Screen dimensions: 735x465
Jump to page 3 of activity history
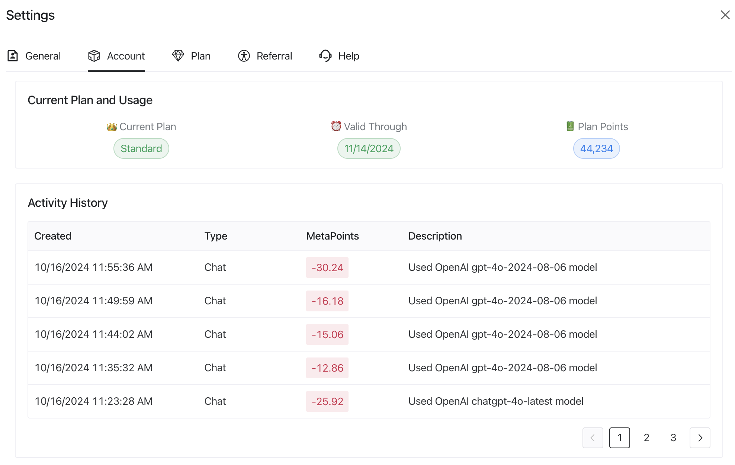(673, 438)
